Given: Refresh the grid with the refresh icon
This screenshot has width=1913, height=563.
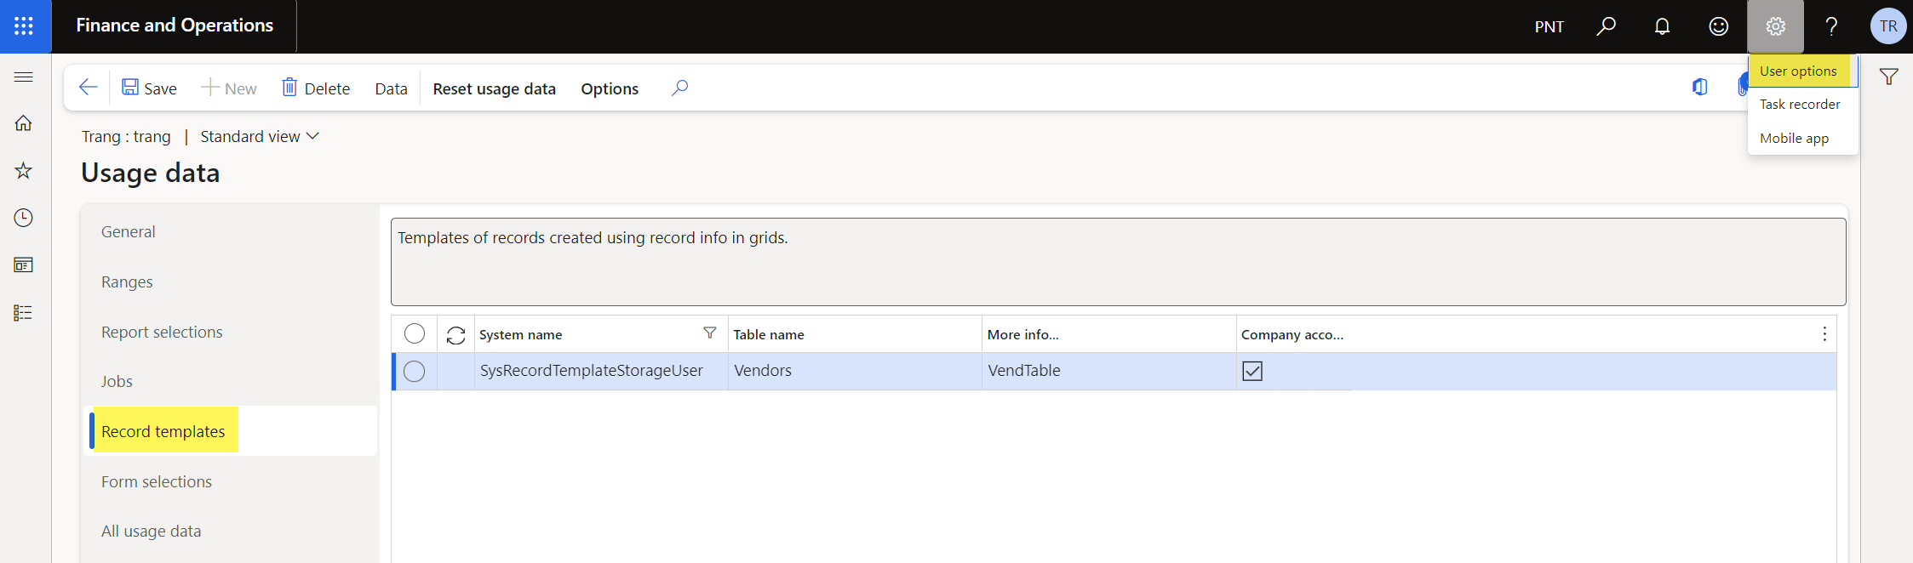Looking at the screenshot, I should click(x=455, y=335).
